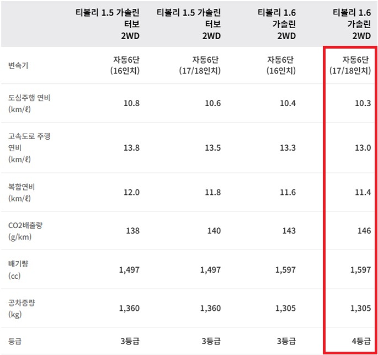
Task: Click the CO2 emission value 143
Action: 289,231
